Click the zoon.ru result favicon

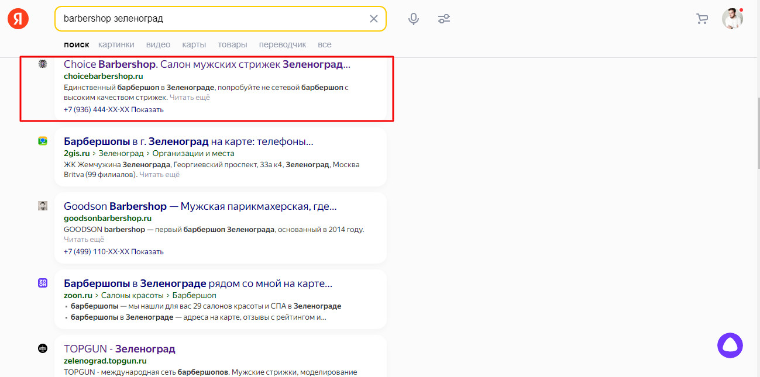point(43,283)
